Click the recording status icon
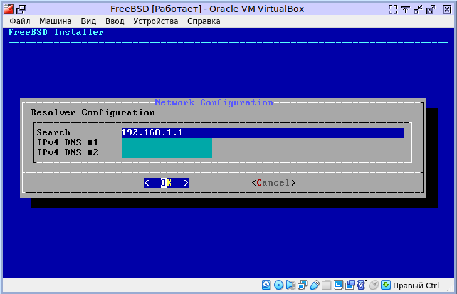The image size is (457, 294). click(x=350, y=285)
